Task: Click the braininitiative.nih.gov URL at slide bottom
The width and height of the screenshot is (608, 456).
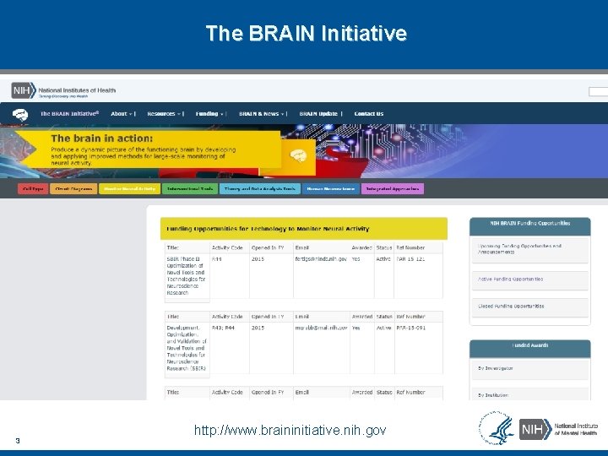Action: 290,430
